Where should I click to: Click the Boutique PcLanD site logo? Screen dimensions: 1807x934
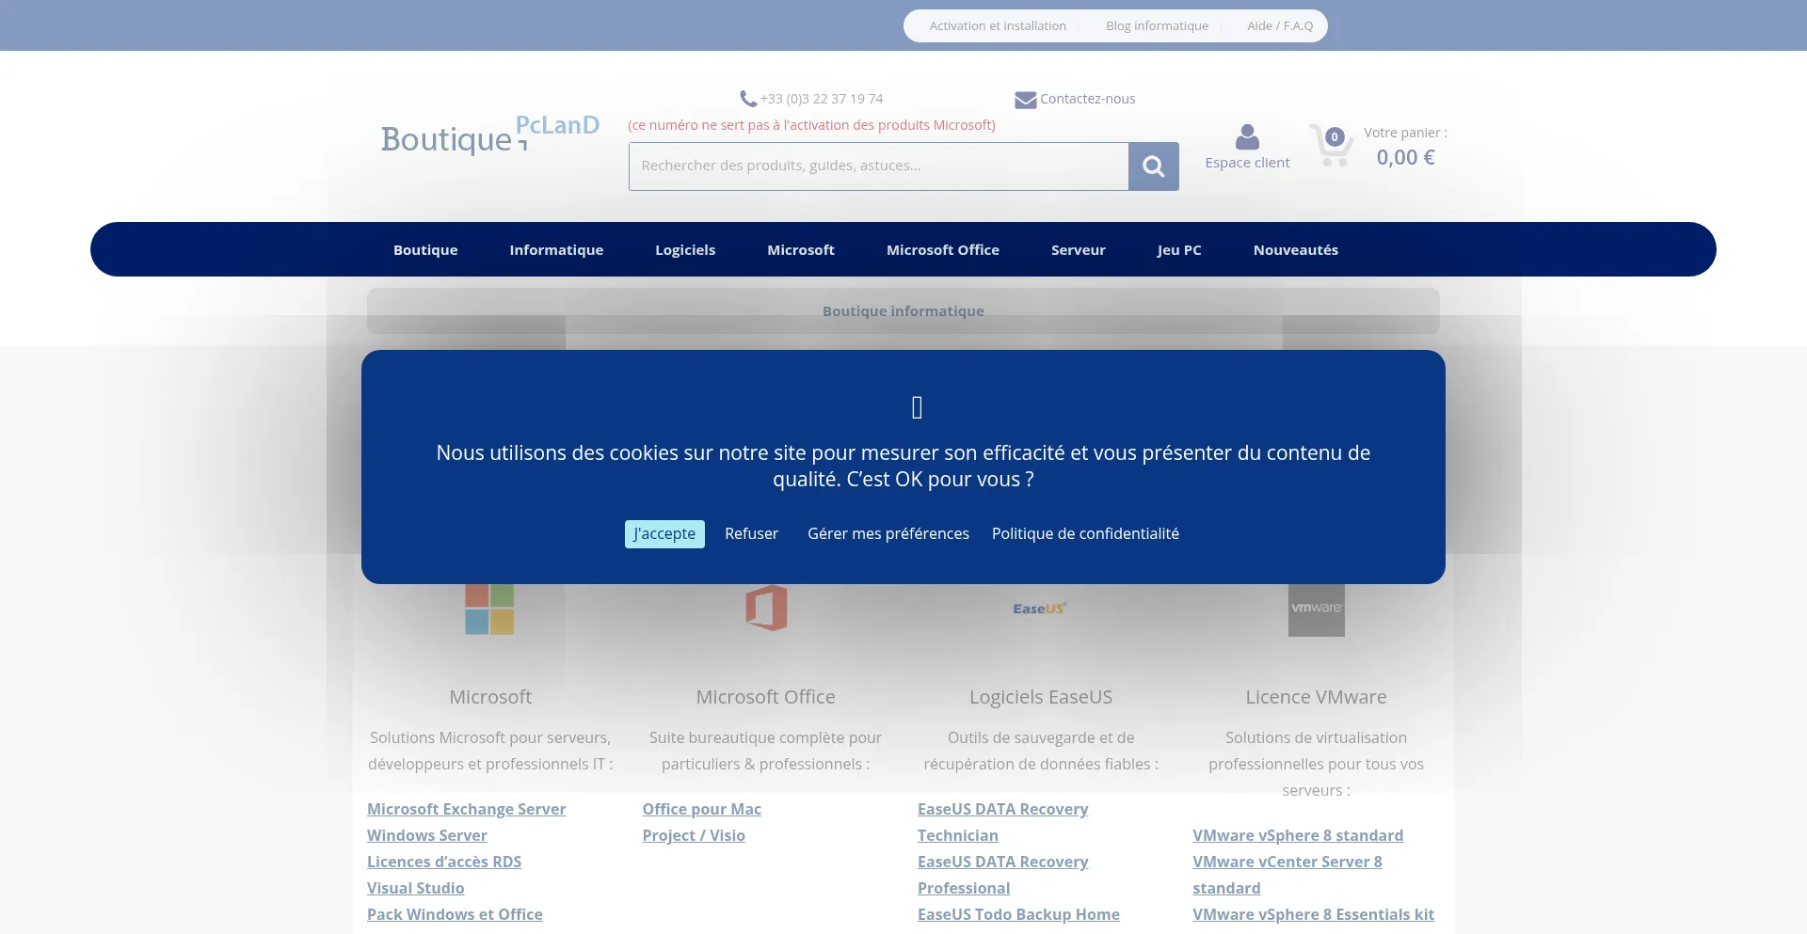click(489, 136)
